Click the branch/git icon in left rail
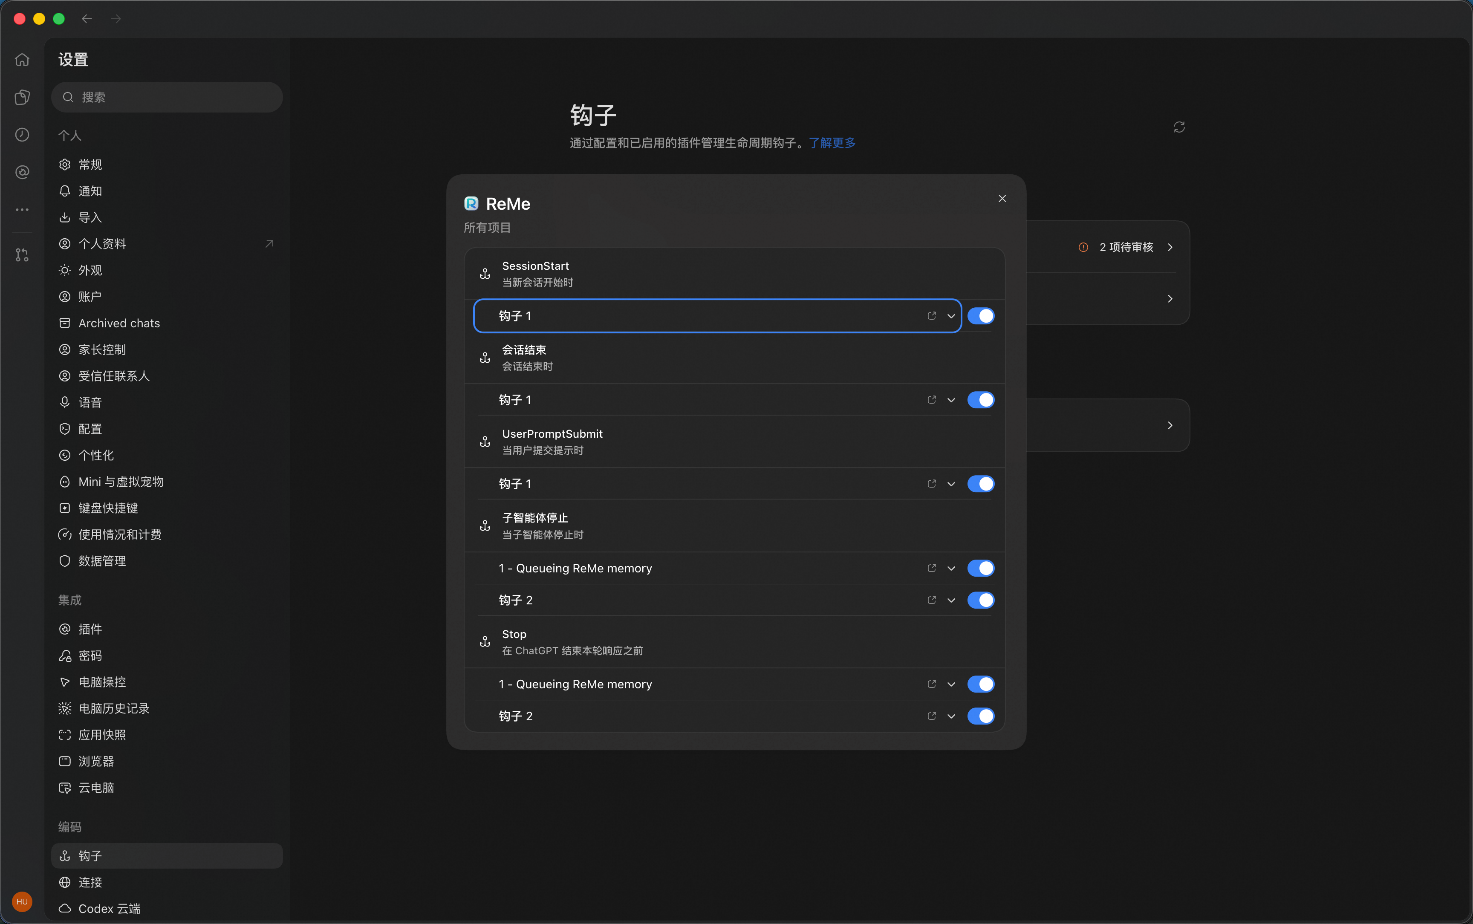The height and width of the screenshot is (924, 1473). click(x=22, y=255)
